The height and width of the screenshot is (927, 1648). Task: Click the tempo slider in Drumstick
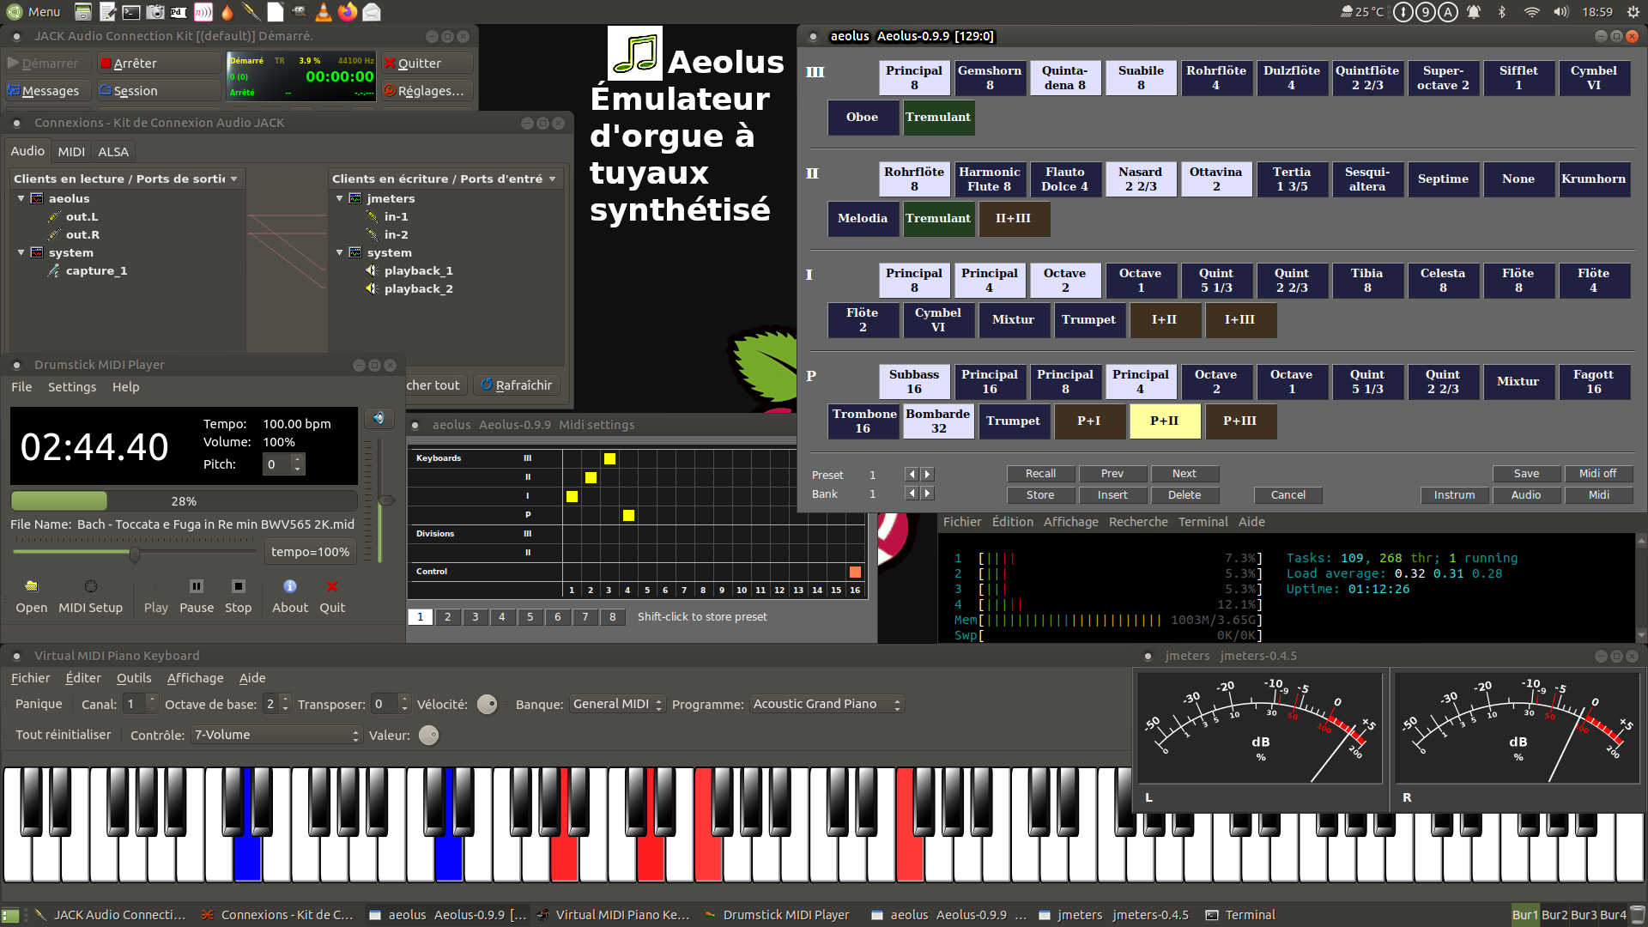(x=135, y=553)
